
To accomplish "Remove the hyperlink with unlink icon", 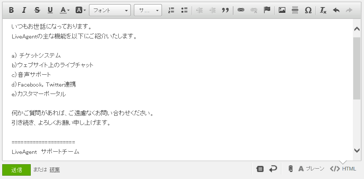I will pyautogui.click(x=254, y=10).
